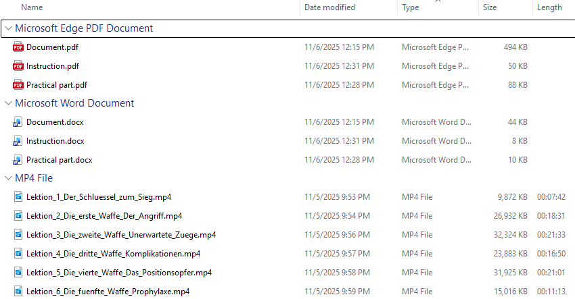Sort the list by Size column
This screenshot has width=575, height=299.
click(490, 7)
